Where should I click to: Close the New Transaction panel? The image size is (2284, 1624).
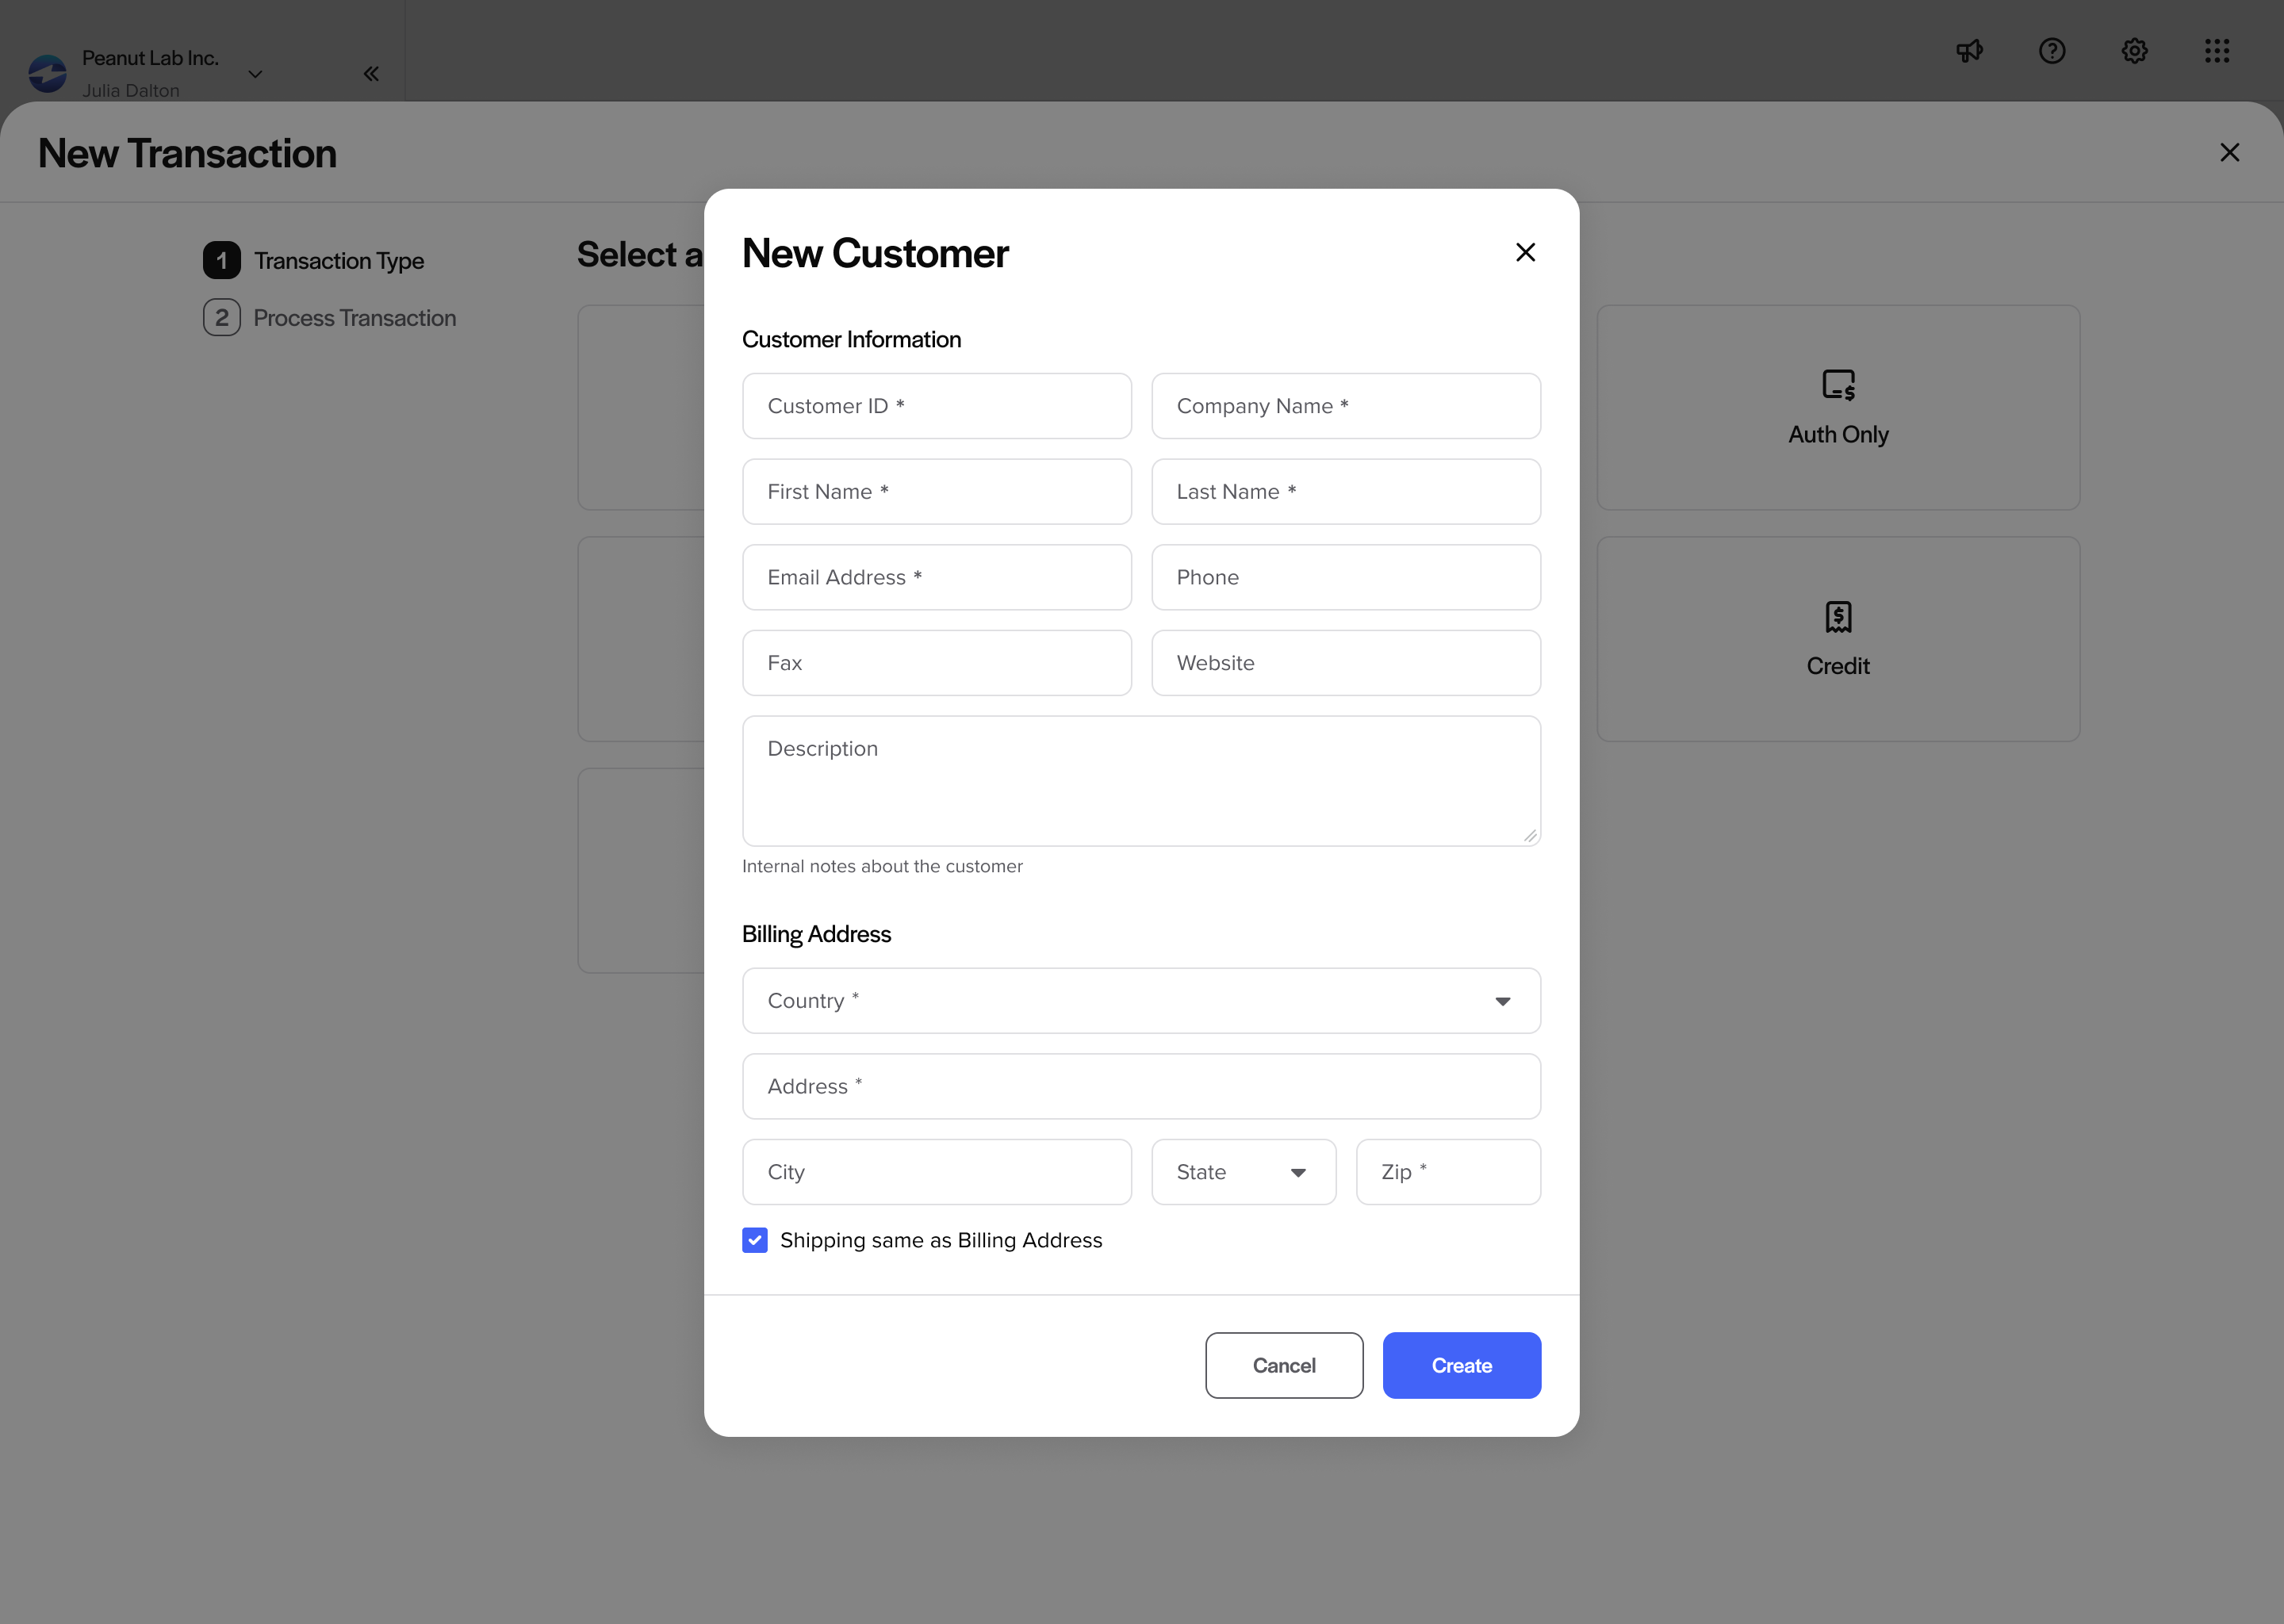coord(2229,152)
